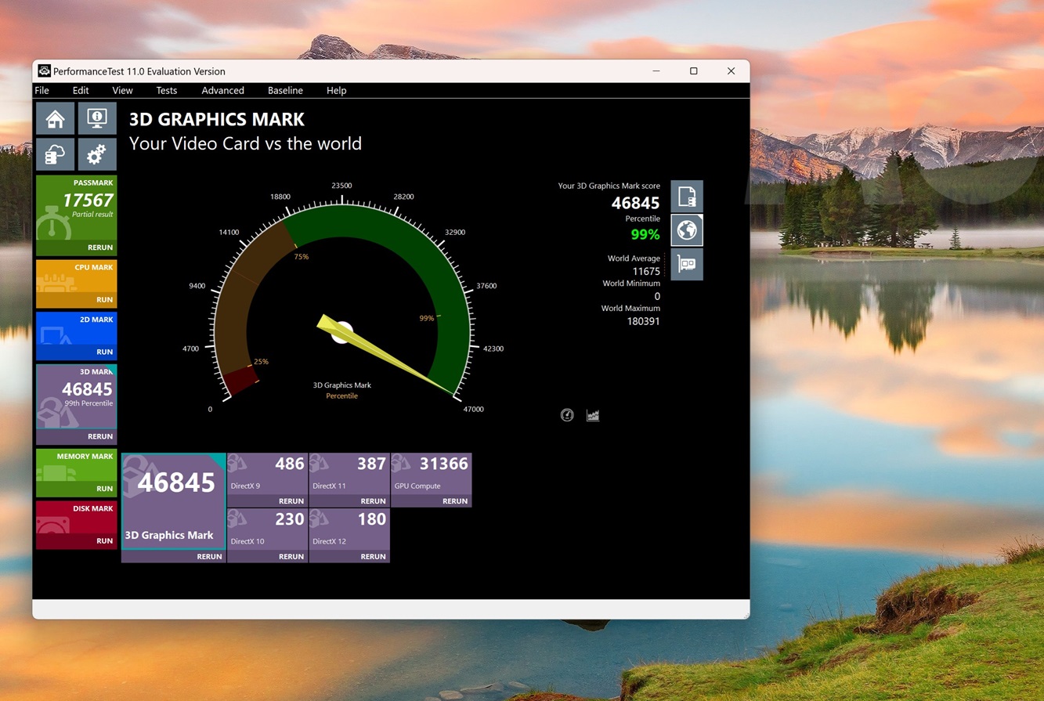Click RUN on the Memory Mark tile
The height and width of the screenshot is (701, 1044).
pyautogui.click(x=104, y=489)
